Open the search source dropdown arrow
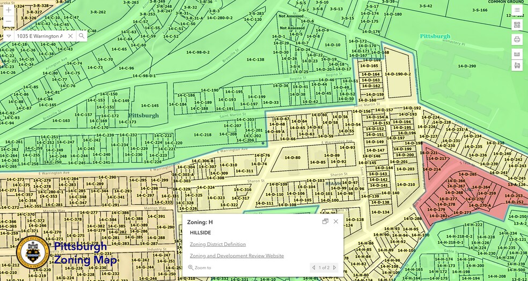The width and height of the screenshot is (528, 281). [9, 36]
